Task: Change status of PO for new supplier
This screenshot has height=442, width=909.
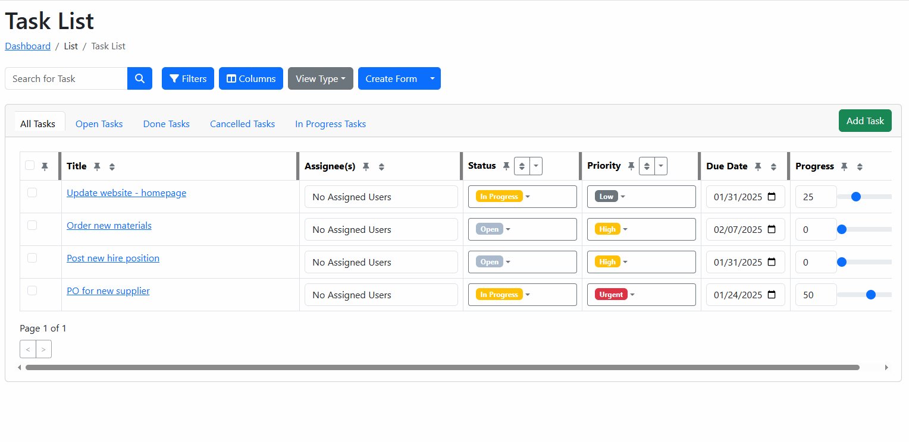Action: 522,295
